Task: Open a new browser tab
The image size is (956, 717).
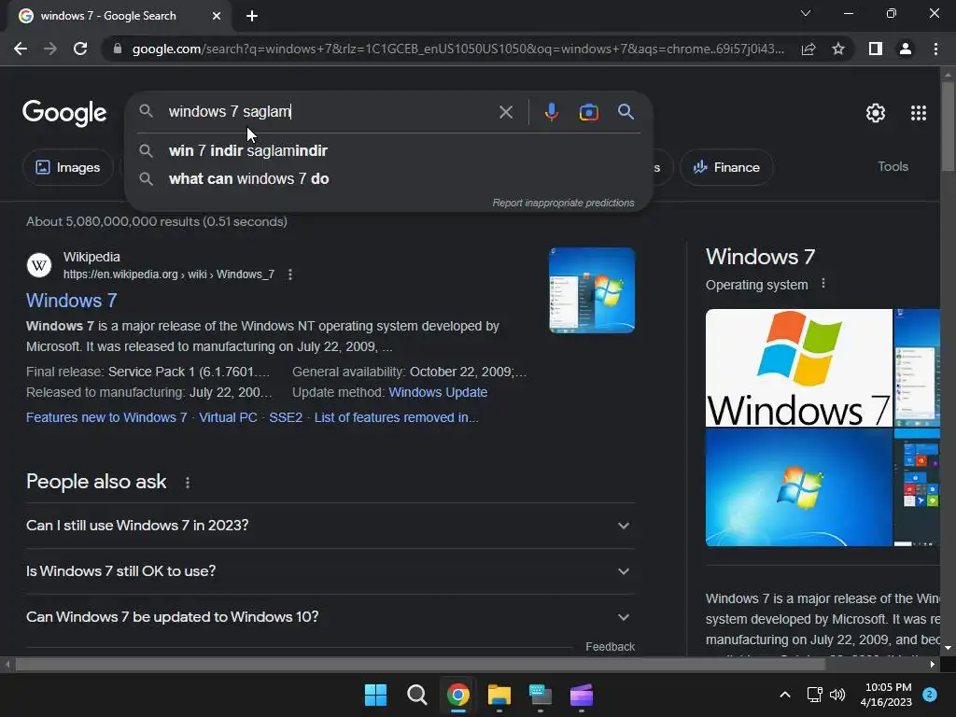Action: click(x=252, y=16)
